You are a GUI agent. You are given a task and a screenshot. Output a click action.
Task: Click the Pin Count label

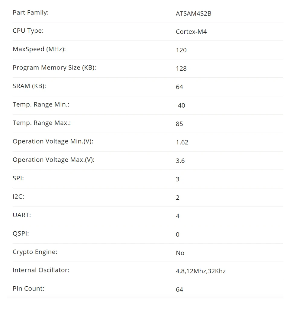click(28, 288)
